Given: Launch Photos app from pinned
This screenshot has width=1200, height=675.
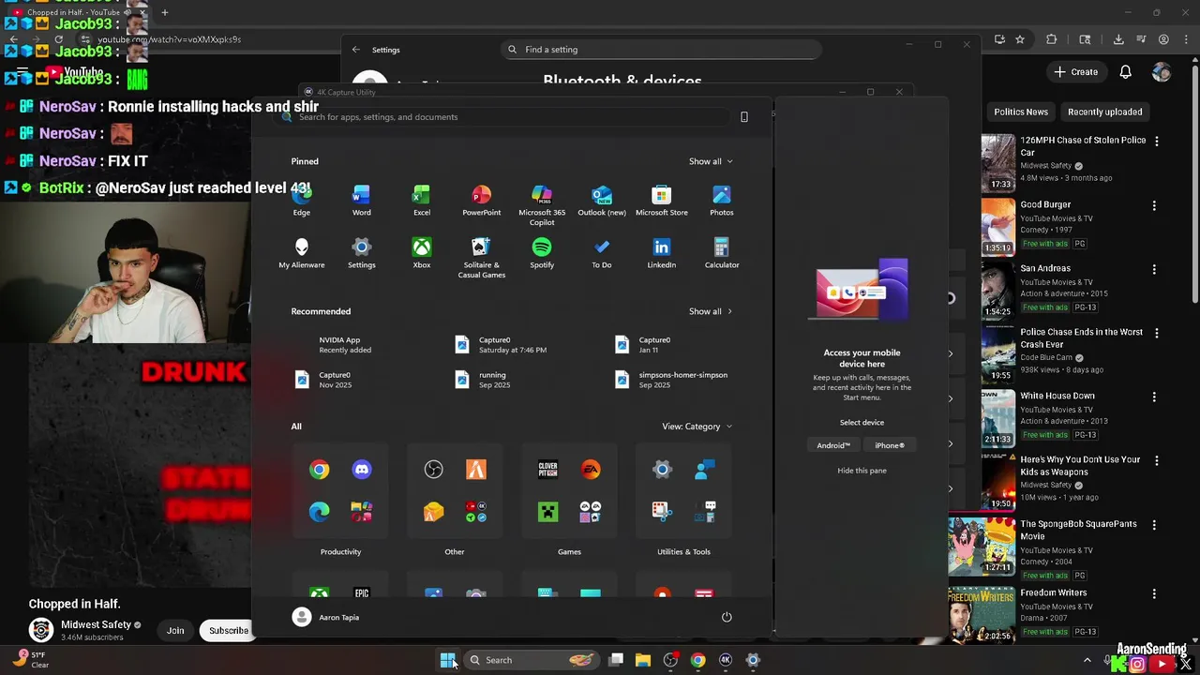Looking at the screenshot, I should point(722,201).
